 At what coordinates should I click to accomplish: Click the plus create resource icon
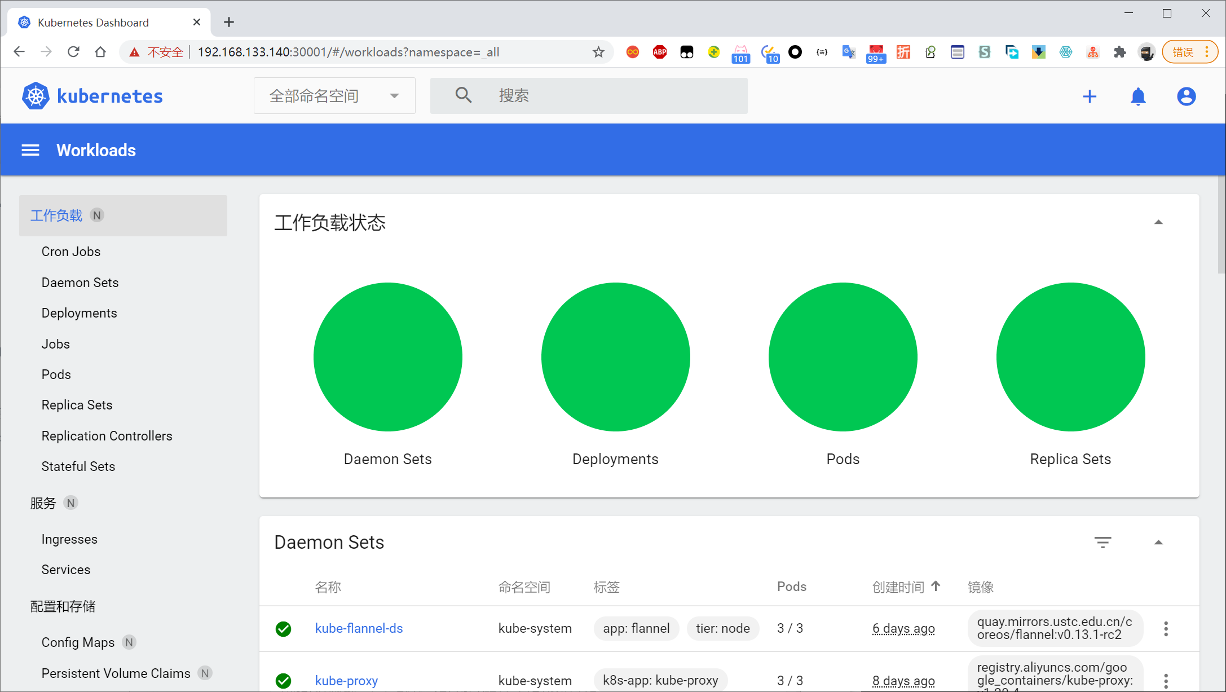point(1090,96)
